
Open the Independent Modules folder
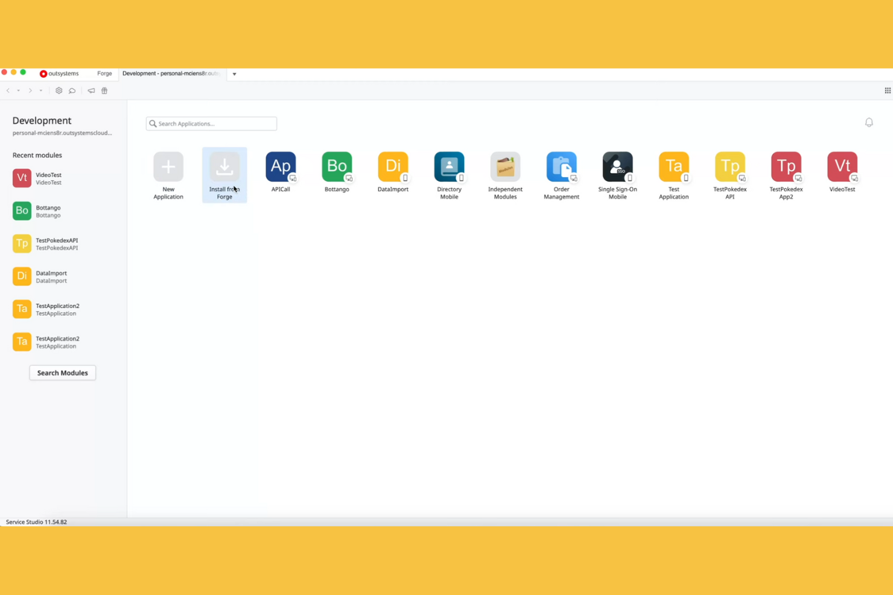(505, 167)
